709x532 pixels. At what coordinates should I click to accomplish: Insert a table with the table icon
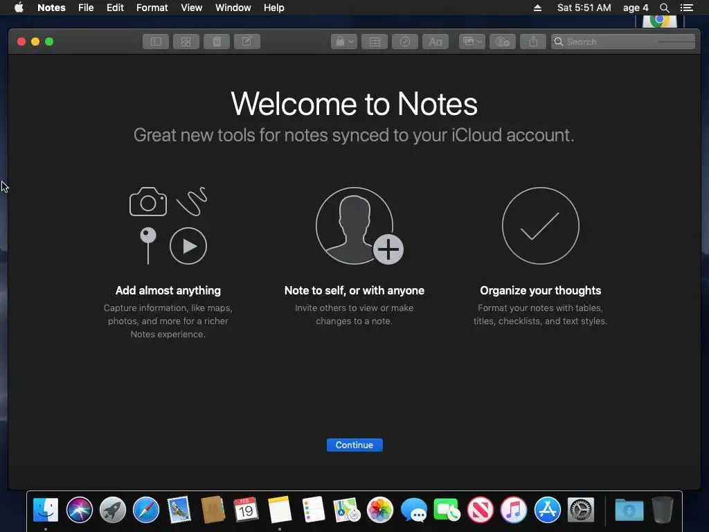tap(375, 42)
